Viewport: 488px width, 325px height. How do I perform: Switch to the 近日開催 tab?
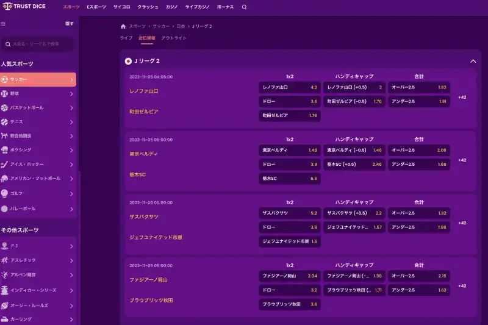tap(147, 38)
